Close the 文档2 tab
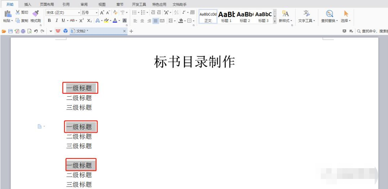The width and height of the screenshot is (388, 189). (x=124, y=31)
